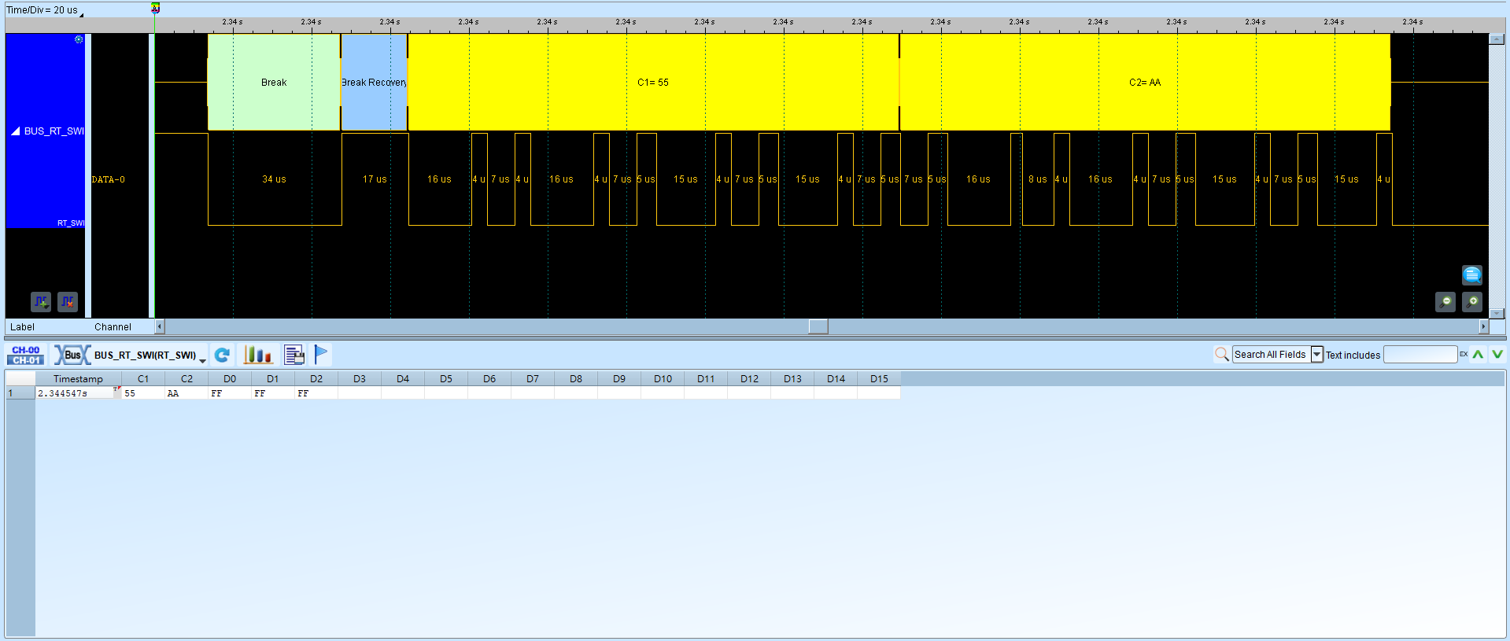Open the Time/Div dropdown
Image resolution: width=1510 pixels, height=641 pixels.
(x=81, y=13)
